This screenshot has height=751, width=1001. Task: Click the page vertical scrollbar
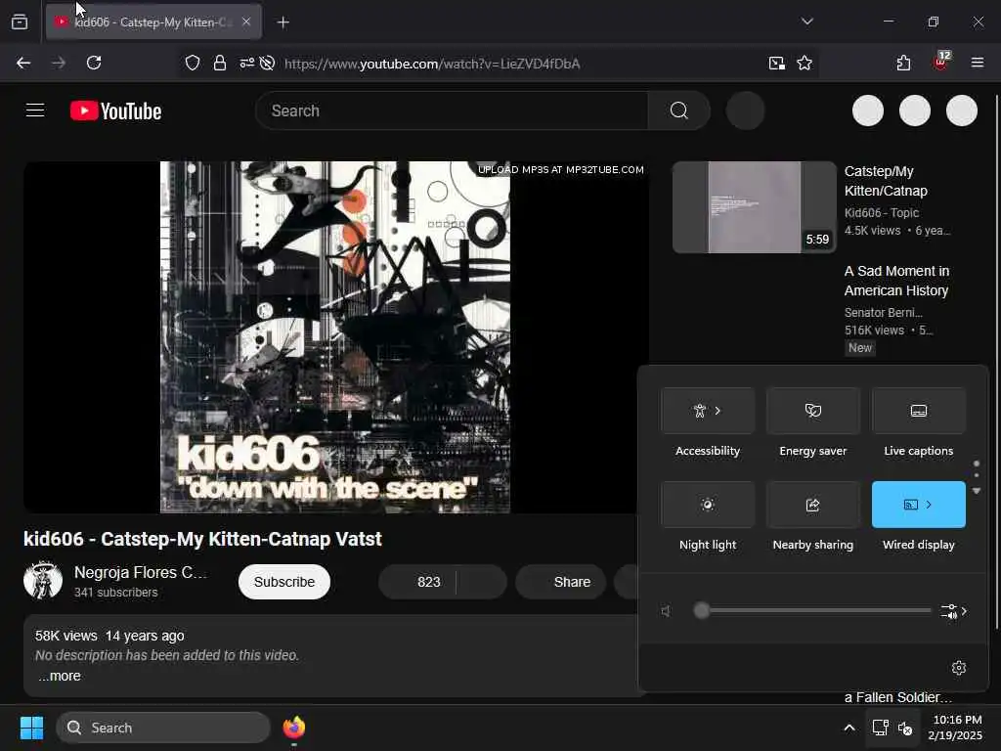996,362
